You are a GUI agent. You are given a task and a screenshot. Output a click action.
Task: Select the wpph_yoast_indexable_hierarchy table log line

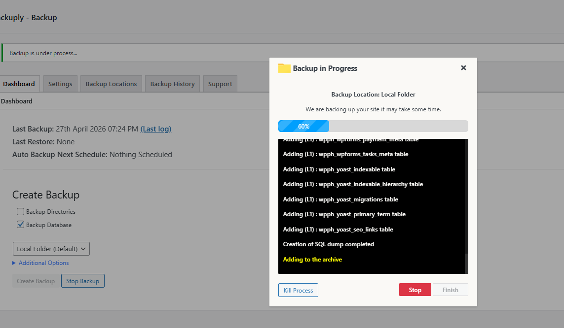click(x=353, y=184)
